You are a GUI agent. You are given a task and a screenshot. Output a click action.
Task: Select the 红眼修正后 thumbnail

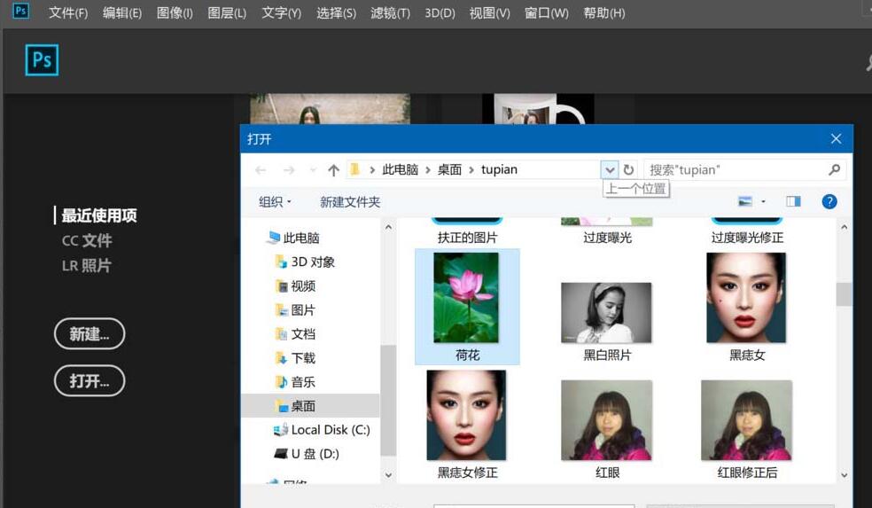coord(746,420)
